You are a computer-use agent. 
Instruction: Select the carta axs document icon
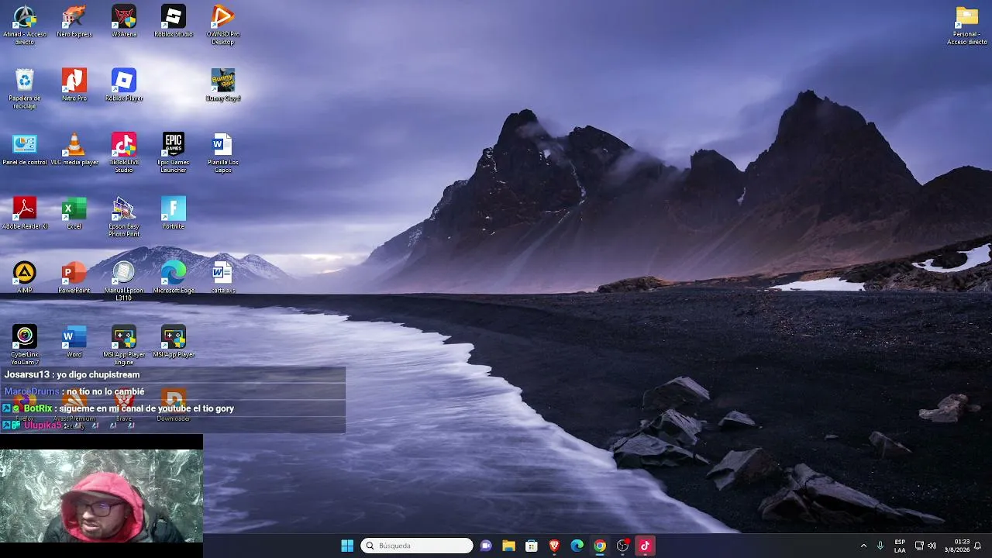tap(222, 277)
